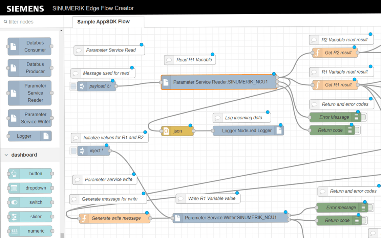Screen dimensions: 381x238
Task: Toggle the writer's Error message debug output
Action: click(371, 207)
